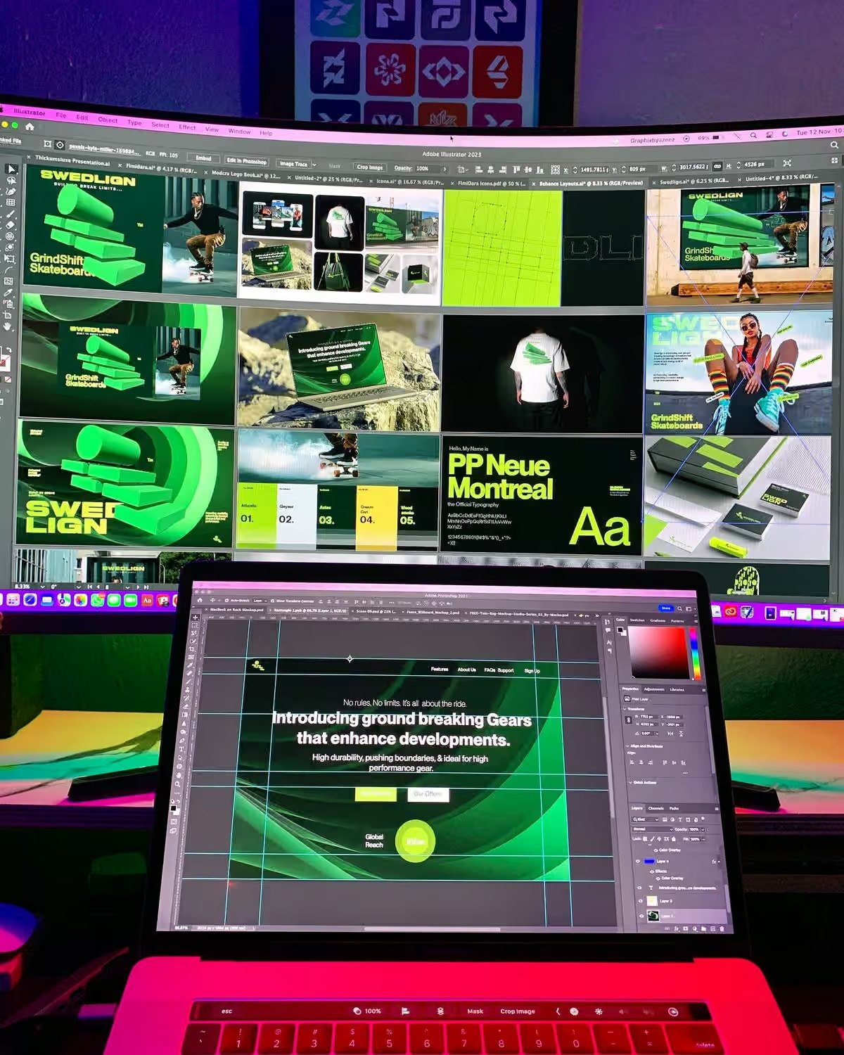Toggle width-height link in Photoshop Transform section

(628, 720)
